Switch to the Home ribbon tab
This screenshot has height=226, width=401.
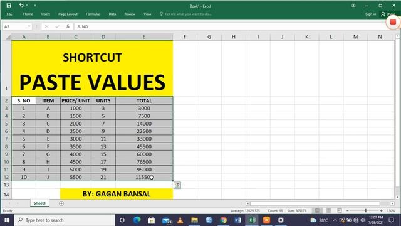pyautogui.click(x=28, y=14)
